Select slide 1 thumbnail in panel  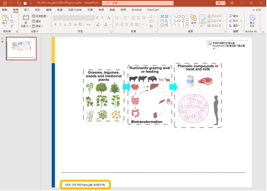point(21,48)
